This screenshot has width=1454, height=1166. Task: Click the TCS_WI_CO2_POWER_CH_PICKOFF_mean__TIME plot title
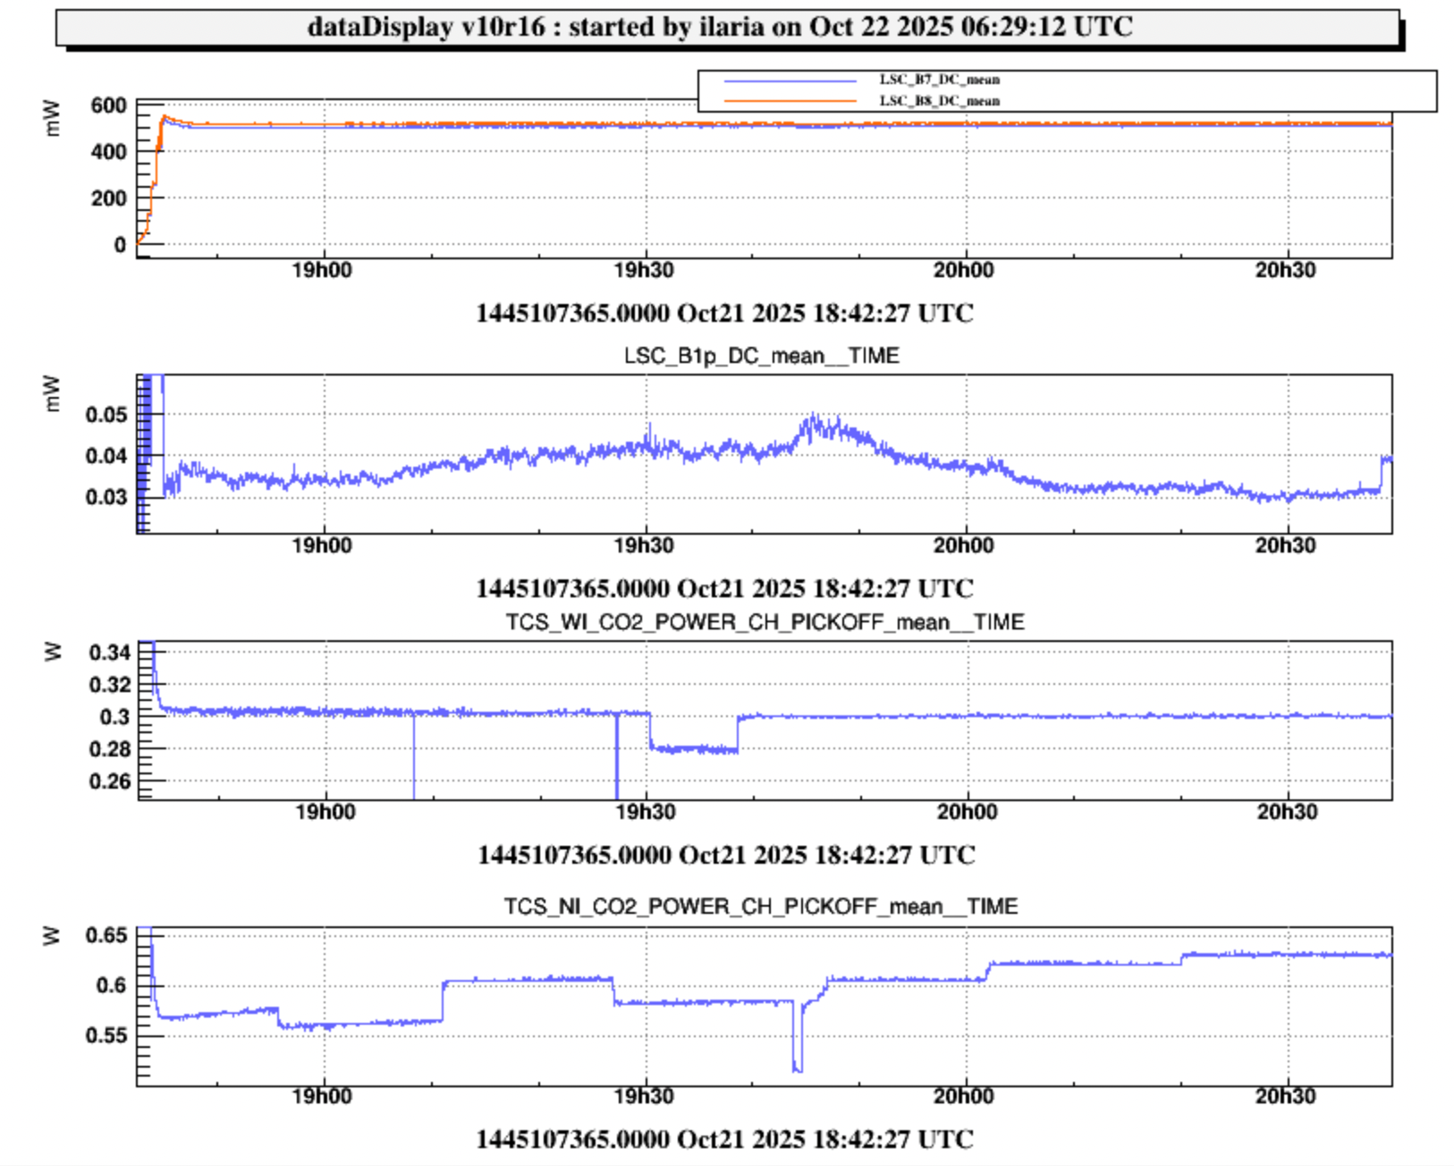765,622
